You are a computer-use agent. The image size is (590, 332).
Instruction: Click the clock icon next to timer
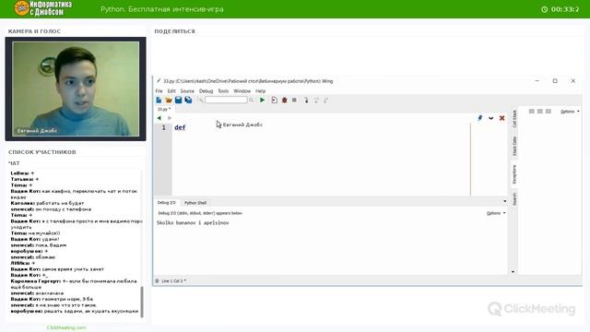tap(545, 9)
